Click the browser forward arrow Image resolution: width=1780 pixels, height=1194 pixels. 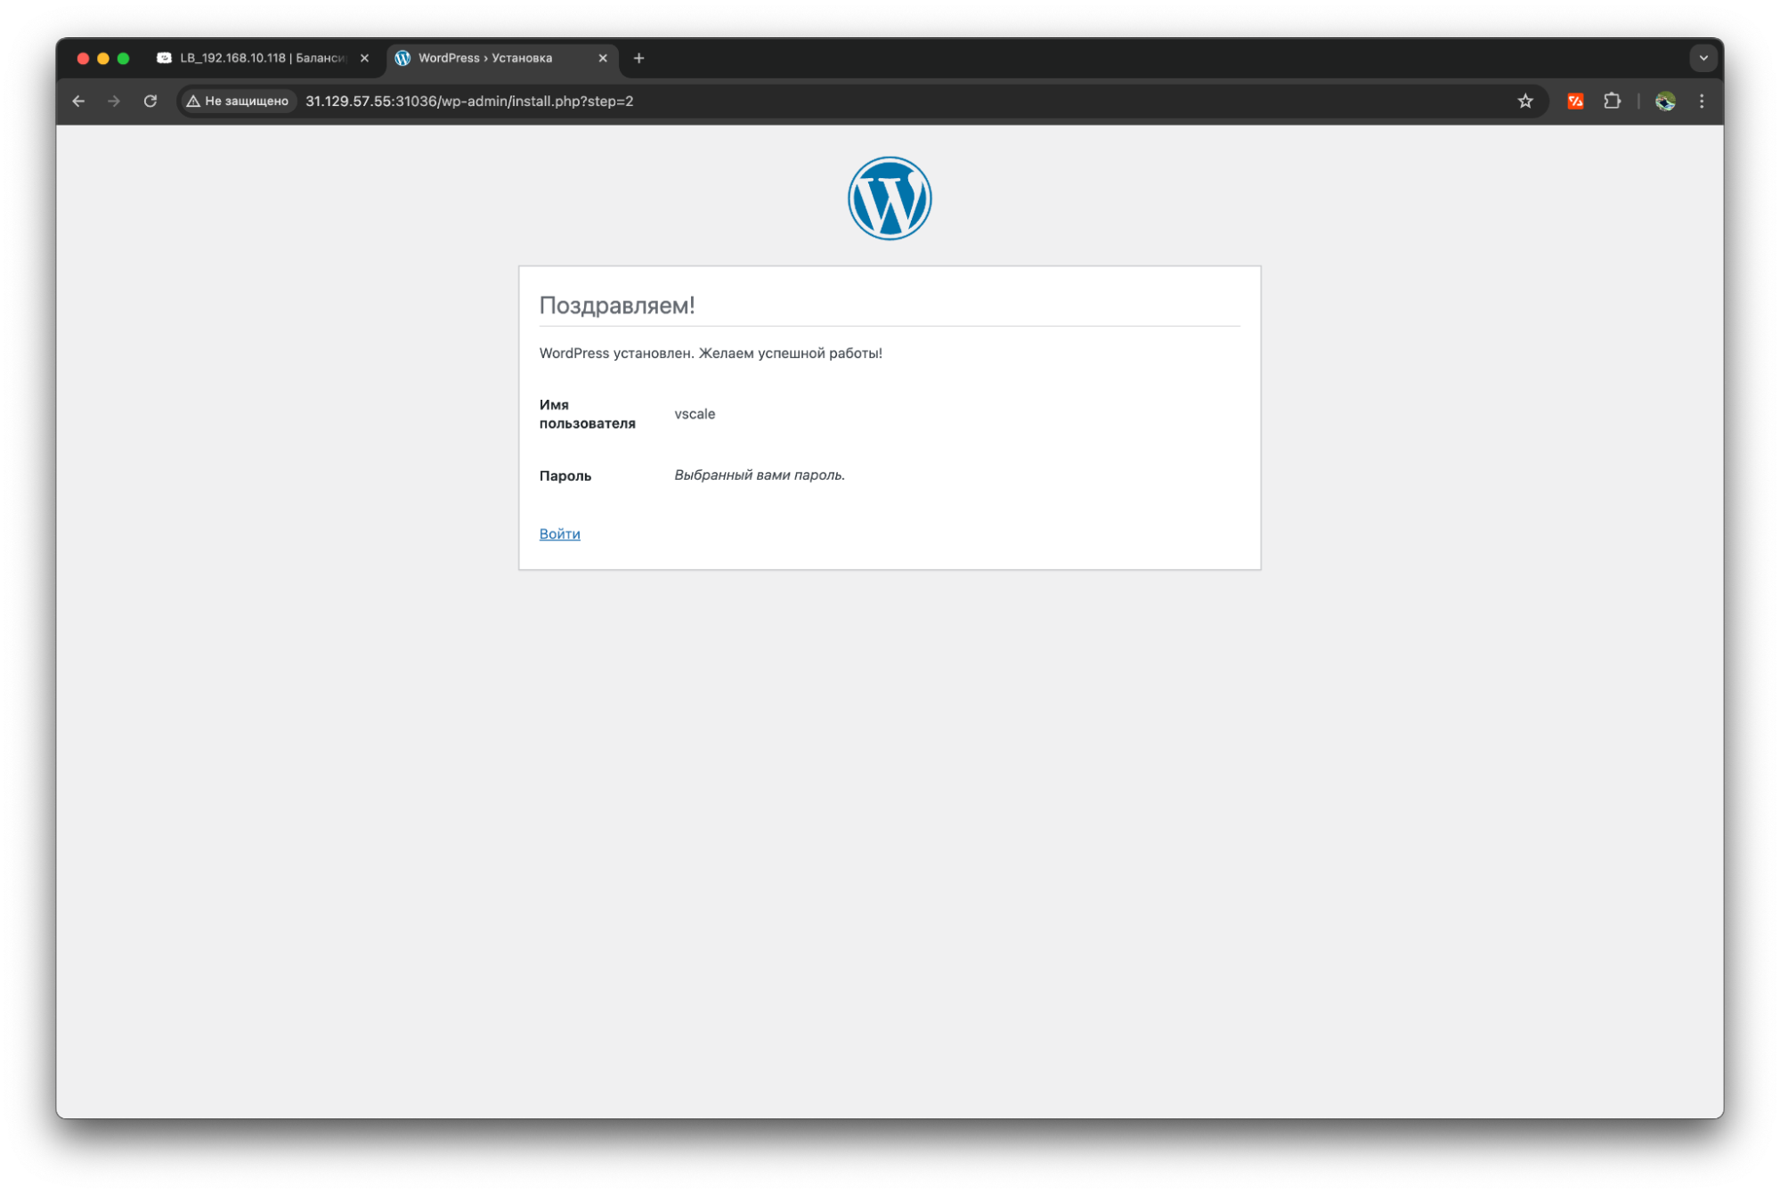(x=113, y=101)
